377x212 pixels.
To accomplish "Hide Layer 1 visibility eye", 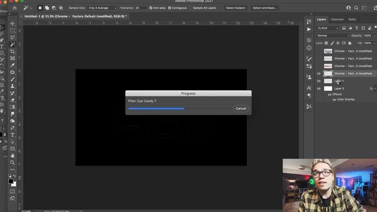I will pyautogui.click(x=319, y=81).
